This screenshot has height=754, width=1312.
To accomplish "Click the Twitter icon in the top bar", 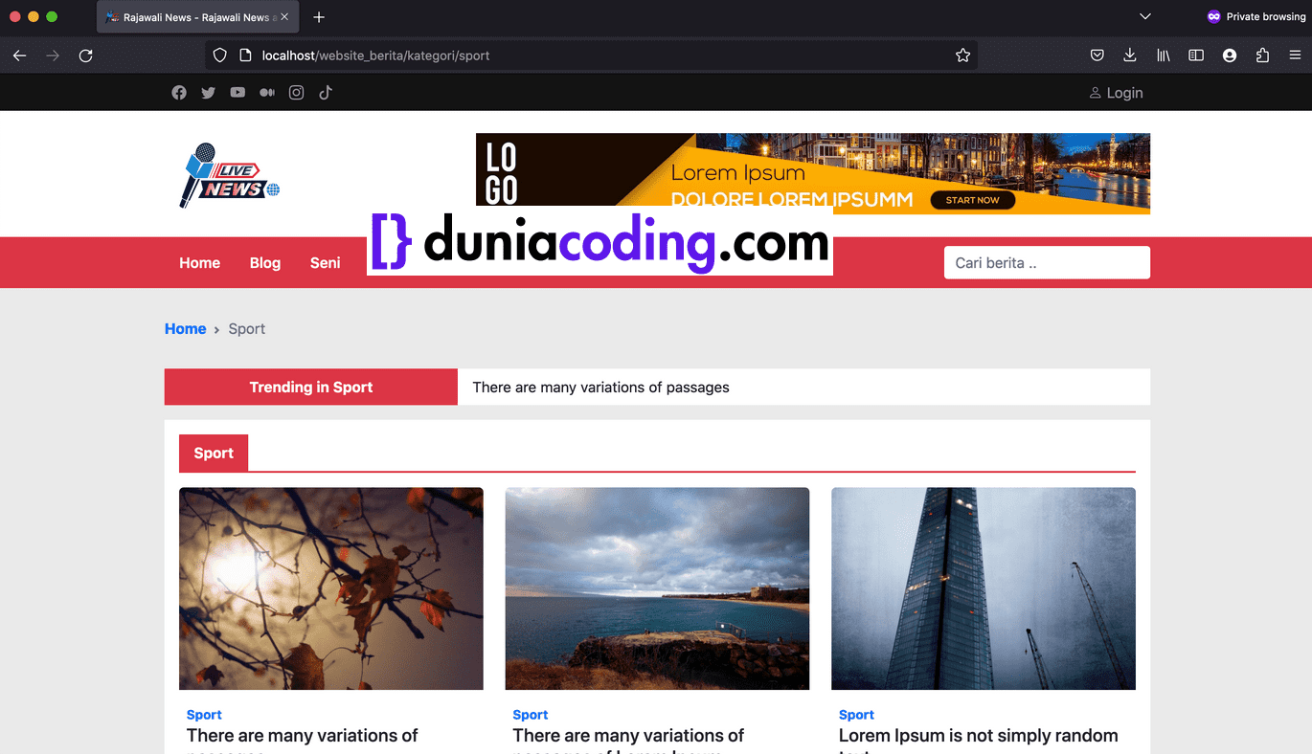I will click(208, 92).
